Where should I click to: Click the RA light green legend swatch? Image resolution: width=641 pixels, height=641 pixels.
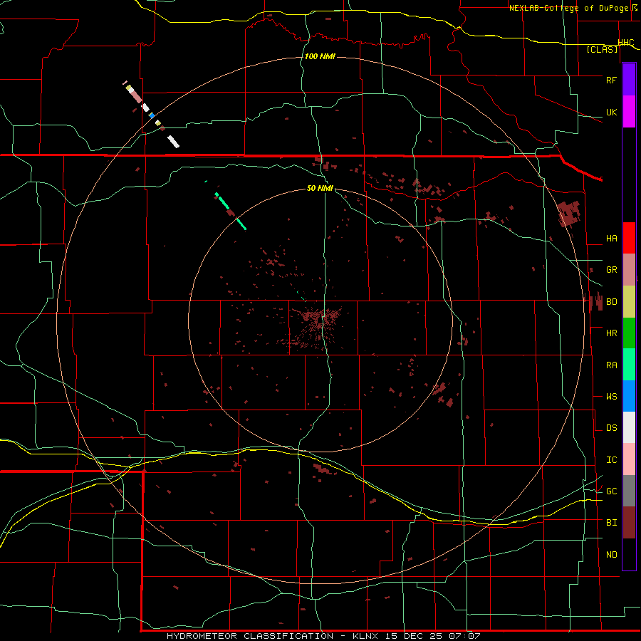coord(629,365)
